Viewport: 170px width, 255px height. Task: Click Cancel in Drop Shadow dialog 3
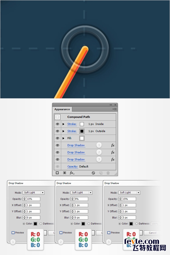[x=152, y=233]
